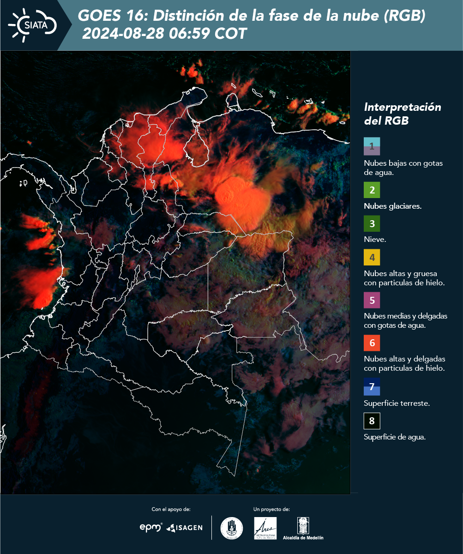
Task: Click the text 'Un proyecto de:'
Action: coord(271,510)
